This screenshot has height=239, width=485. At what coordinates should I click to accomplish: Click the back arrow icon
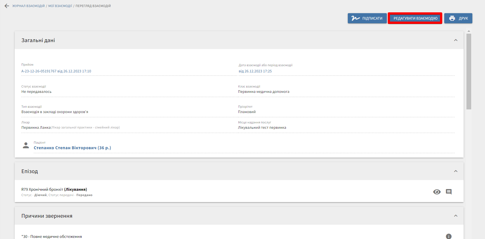(7, 6)
